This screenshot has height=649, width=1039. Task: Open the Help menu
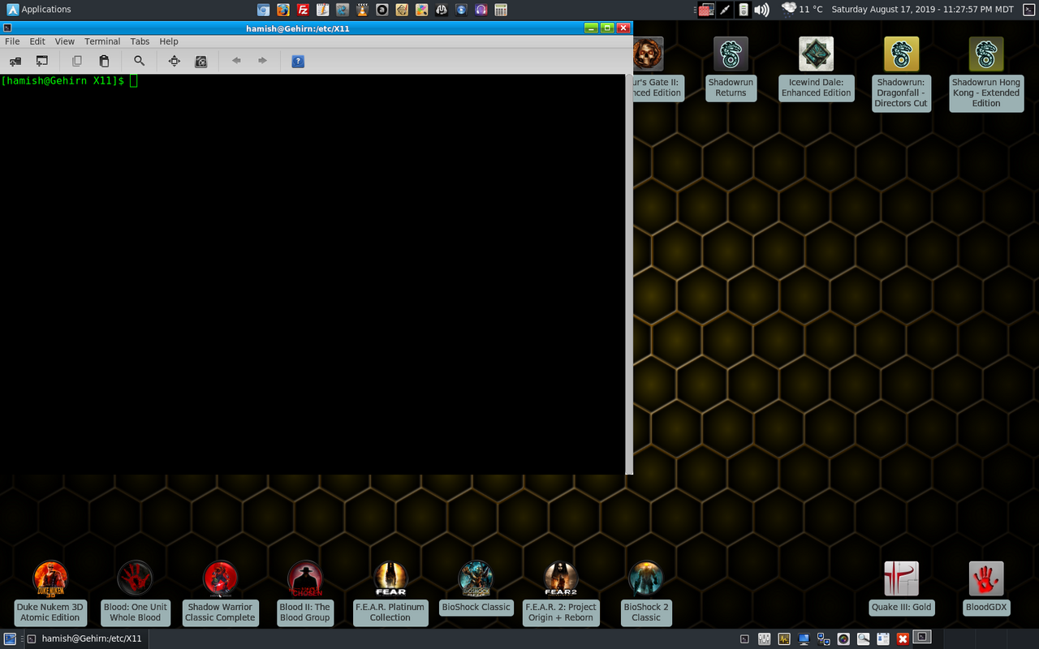tap(169, 41)
